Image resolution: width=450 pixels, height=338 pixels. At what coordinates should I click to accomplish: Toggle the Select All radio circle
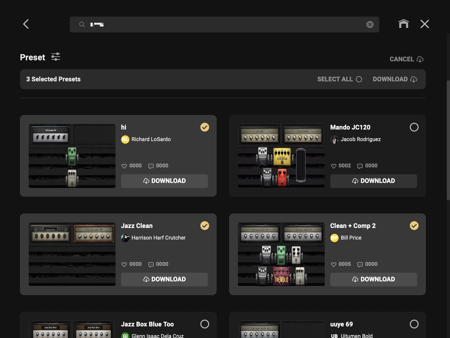[x=359, y=79]
